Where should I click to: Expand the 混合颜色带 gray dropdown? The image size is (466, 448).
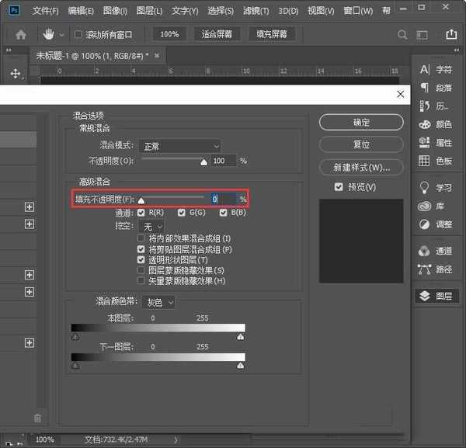click(159, 302)
